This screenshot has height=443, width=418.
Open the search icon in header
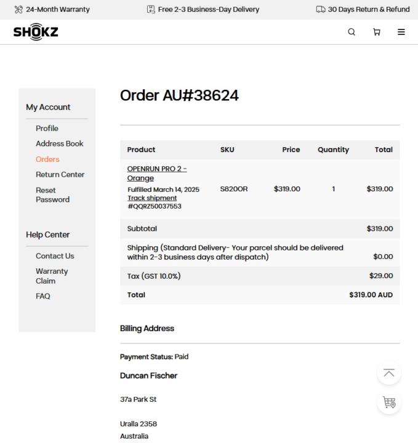click(x=352, y=32)
